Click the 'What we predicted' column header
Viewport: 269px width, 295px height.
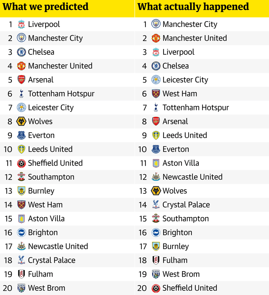coord(45,7)
